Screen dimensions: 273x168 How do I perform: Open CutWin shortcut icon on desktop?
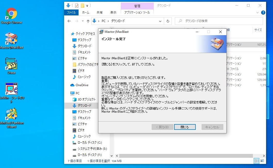pos(12,93)
